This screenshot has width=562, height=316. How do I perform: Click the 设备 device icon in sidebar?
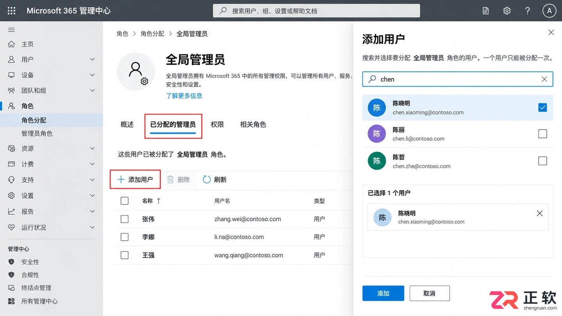(x=12, y=75)
